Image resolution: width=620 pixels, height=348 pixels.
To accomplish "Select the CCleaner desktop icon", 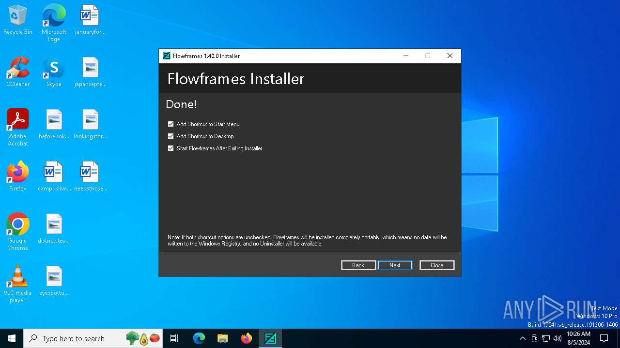I will pyautogui.click(x=18, y=72).
